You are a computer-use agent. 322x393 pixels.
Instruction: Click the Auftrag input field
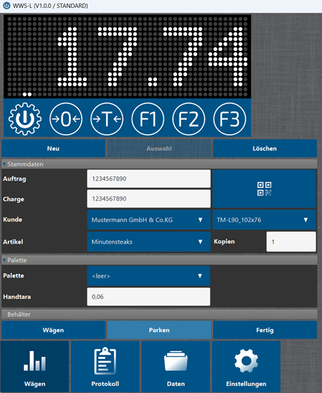point(149,179)
